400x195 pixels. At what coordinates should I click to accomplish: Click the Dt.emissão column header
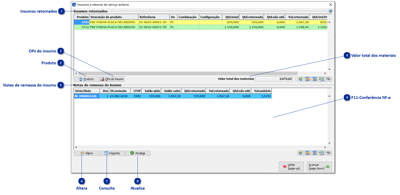(x=120, y=91)
